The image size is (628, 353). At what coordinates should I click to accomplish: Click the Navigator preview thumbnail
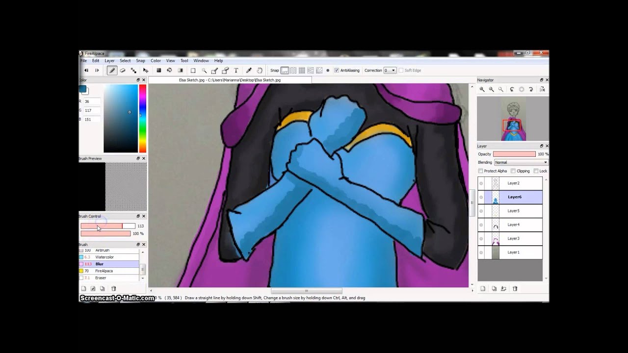pos(513,119)
